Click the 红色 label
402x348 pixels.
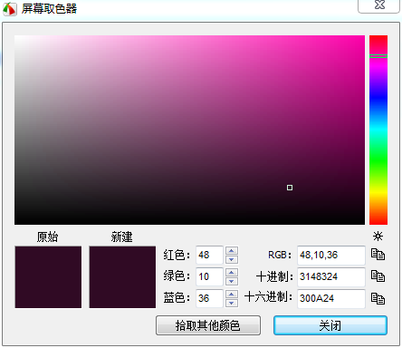(177, 255)
